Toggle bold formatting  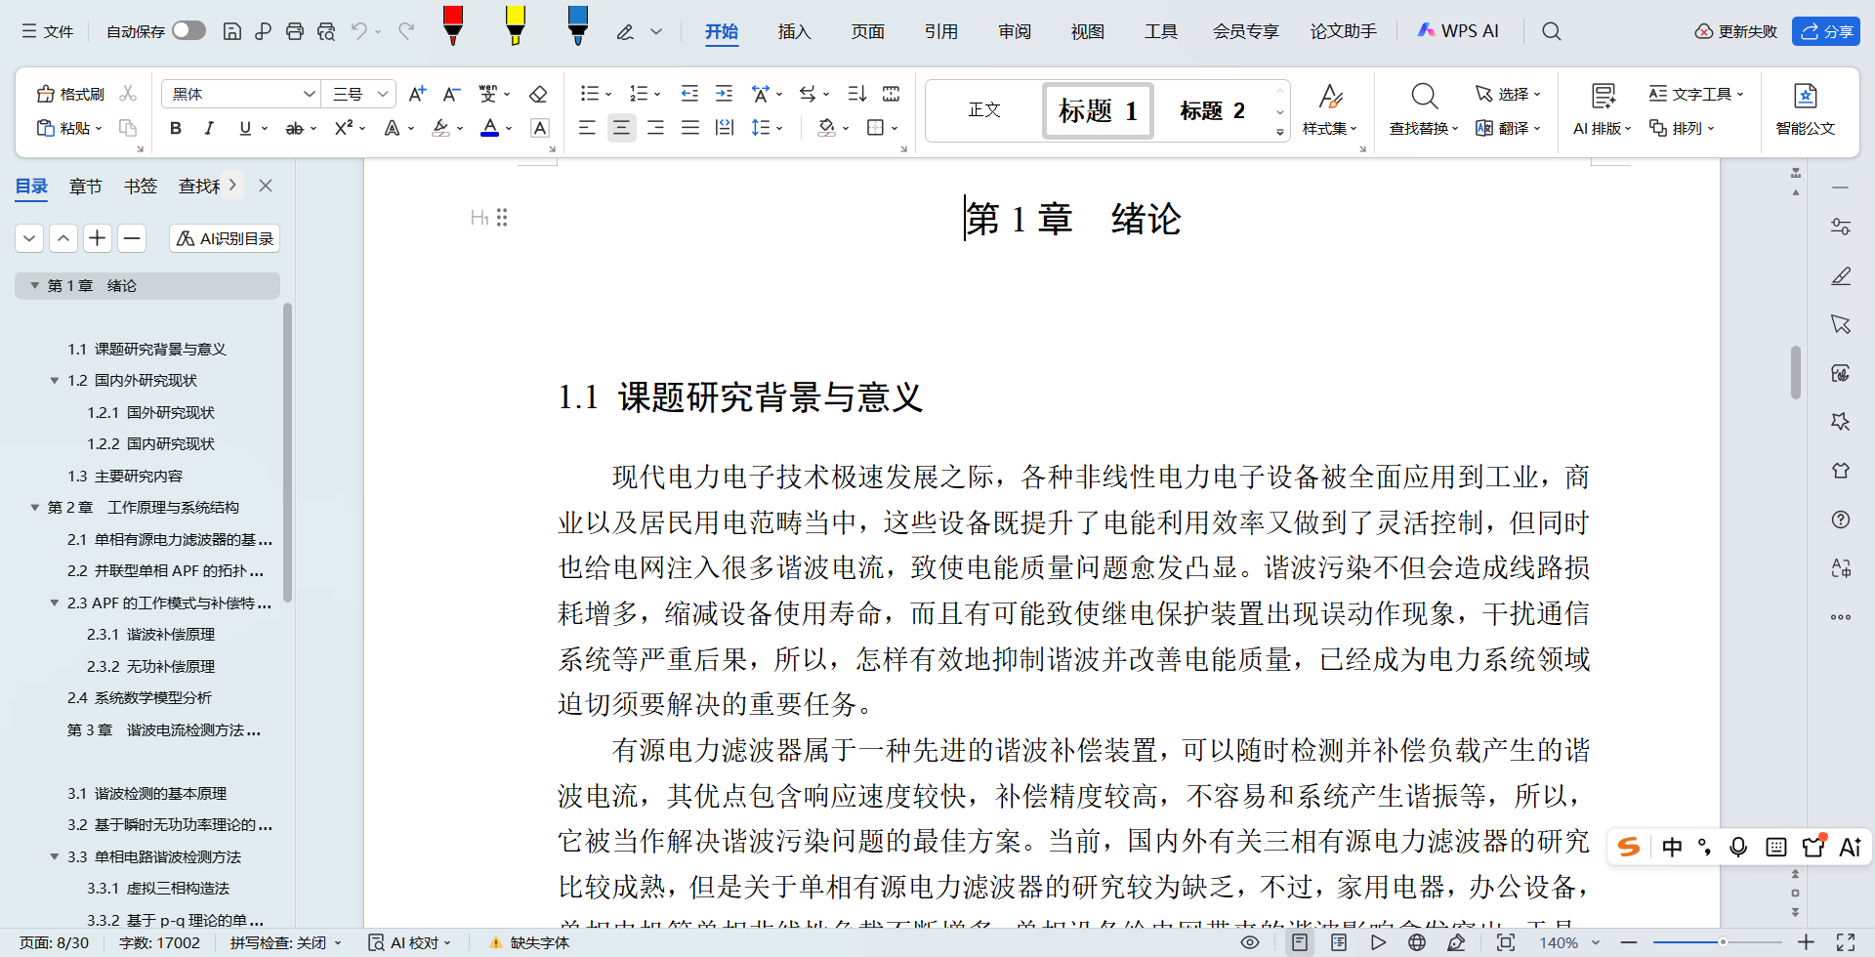click(176, 128)
